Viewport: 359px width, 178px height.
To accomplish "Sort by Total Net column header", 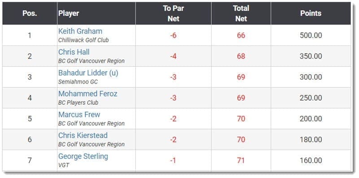I will [x=241, y=13].
